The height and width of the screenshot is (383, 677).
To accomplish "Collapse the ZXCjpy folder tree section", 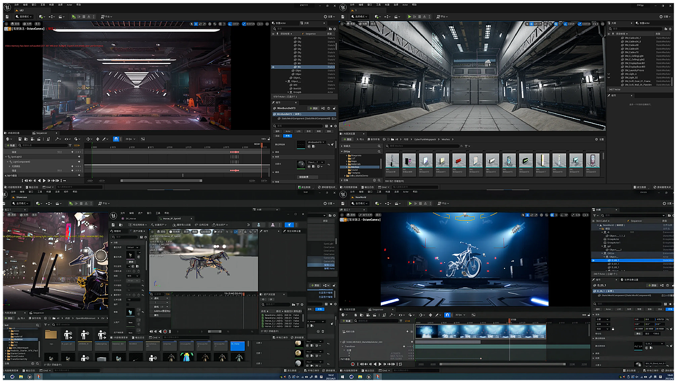I will tap(342, 151).
